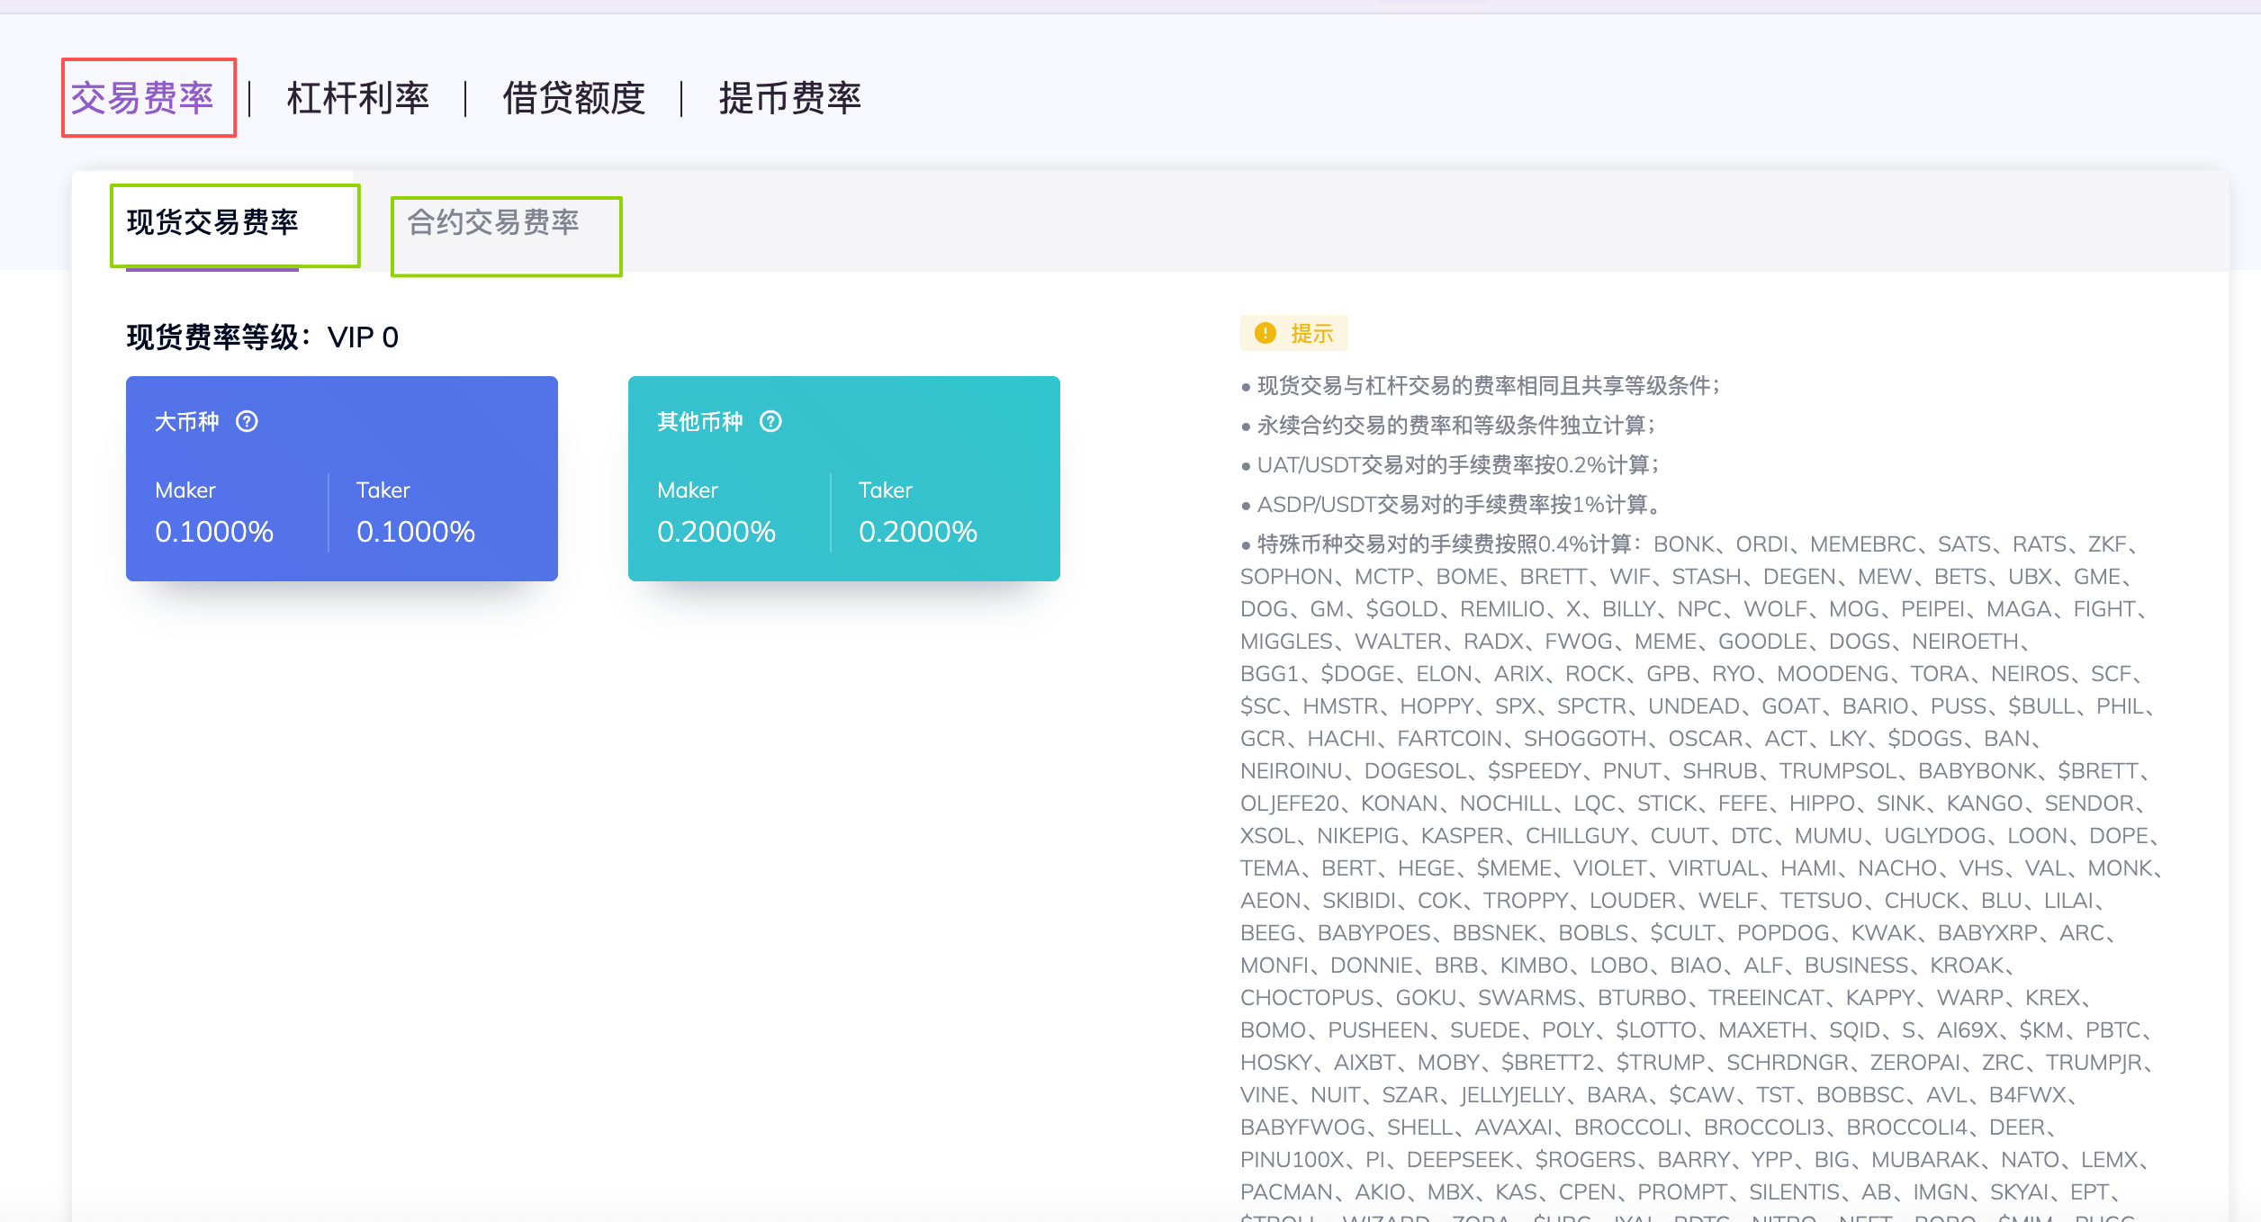The height and width of the screenshot is (1222, 2261).
Task: Click the orange warning icon near 提示
Action: pyautogui.click(x=1265, y=333)
